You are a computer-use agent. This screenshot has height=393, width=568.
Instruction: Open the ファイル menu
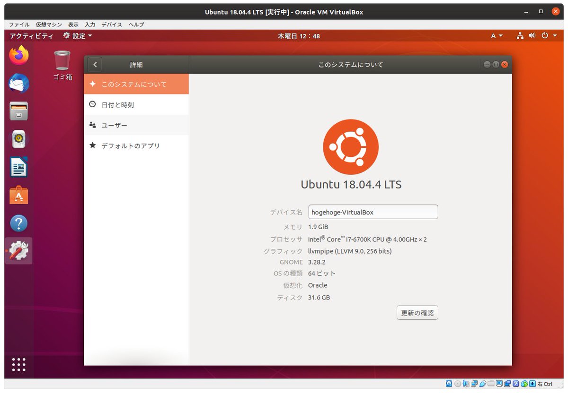point(19,25)
